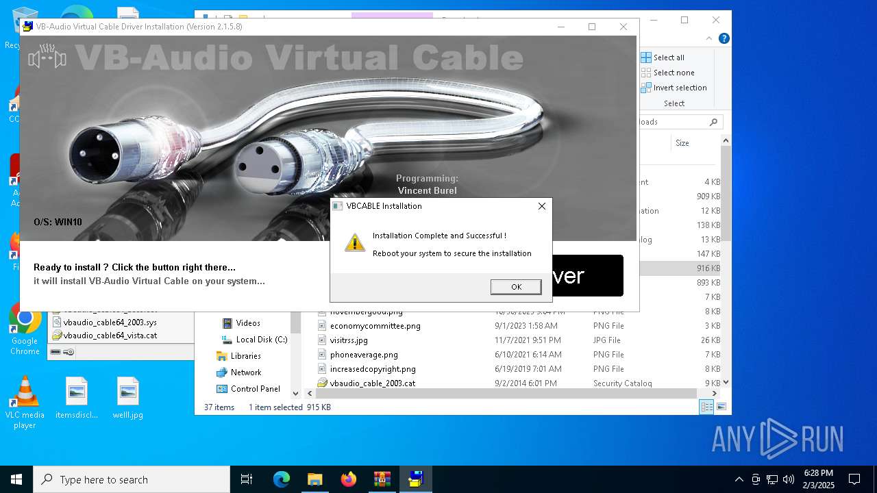The image size is (877, 493).
Task: Show hidden system tray icons
Action: pyautogui.click(x=739, y=479)
